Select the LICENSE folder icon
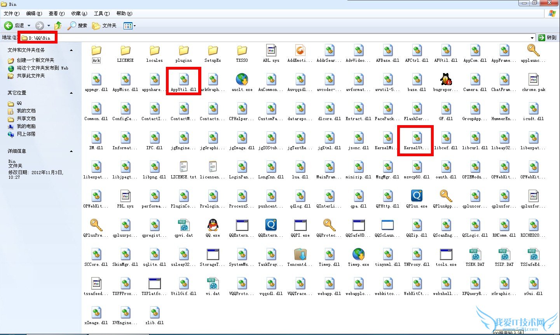560x335 pixels. pos(125,50)
